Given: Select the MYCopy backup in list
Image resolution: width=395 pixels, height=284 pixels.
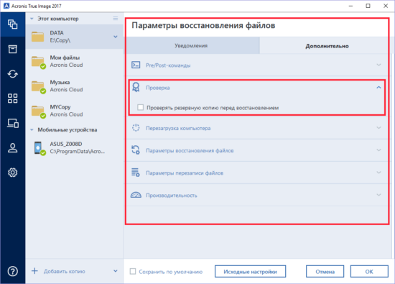Looking at the screenshot, I should pyautogui.click(x=75, y=111).
